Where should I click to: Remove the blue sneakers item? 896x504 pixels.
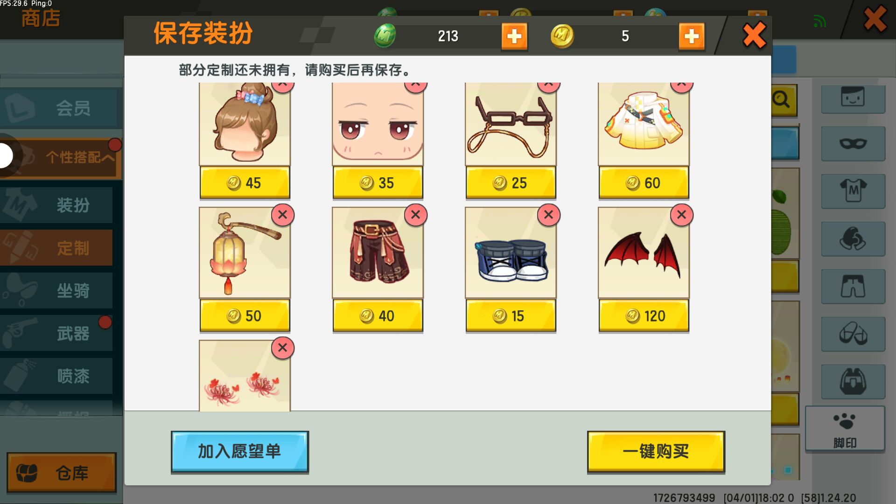coord(548,215)
